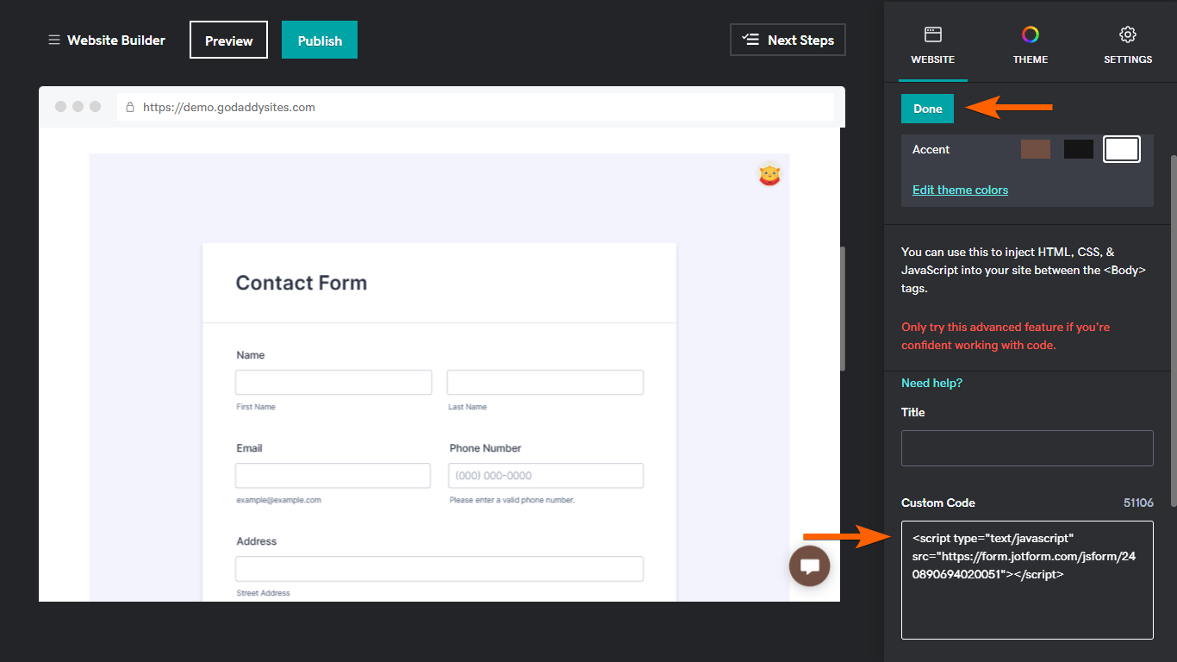This screenshot has height=662, width=1177.
Task: Publish the website
Action: (320, 41)
